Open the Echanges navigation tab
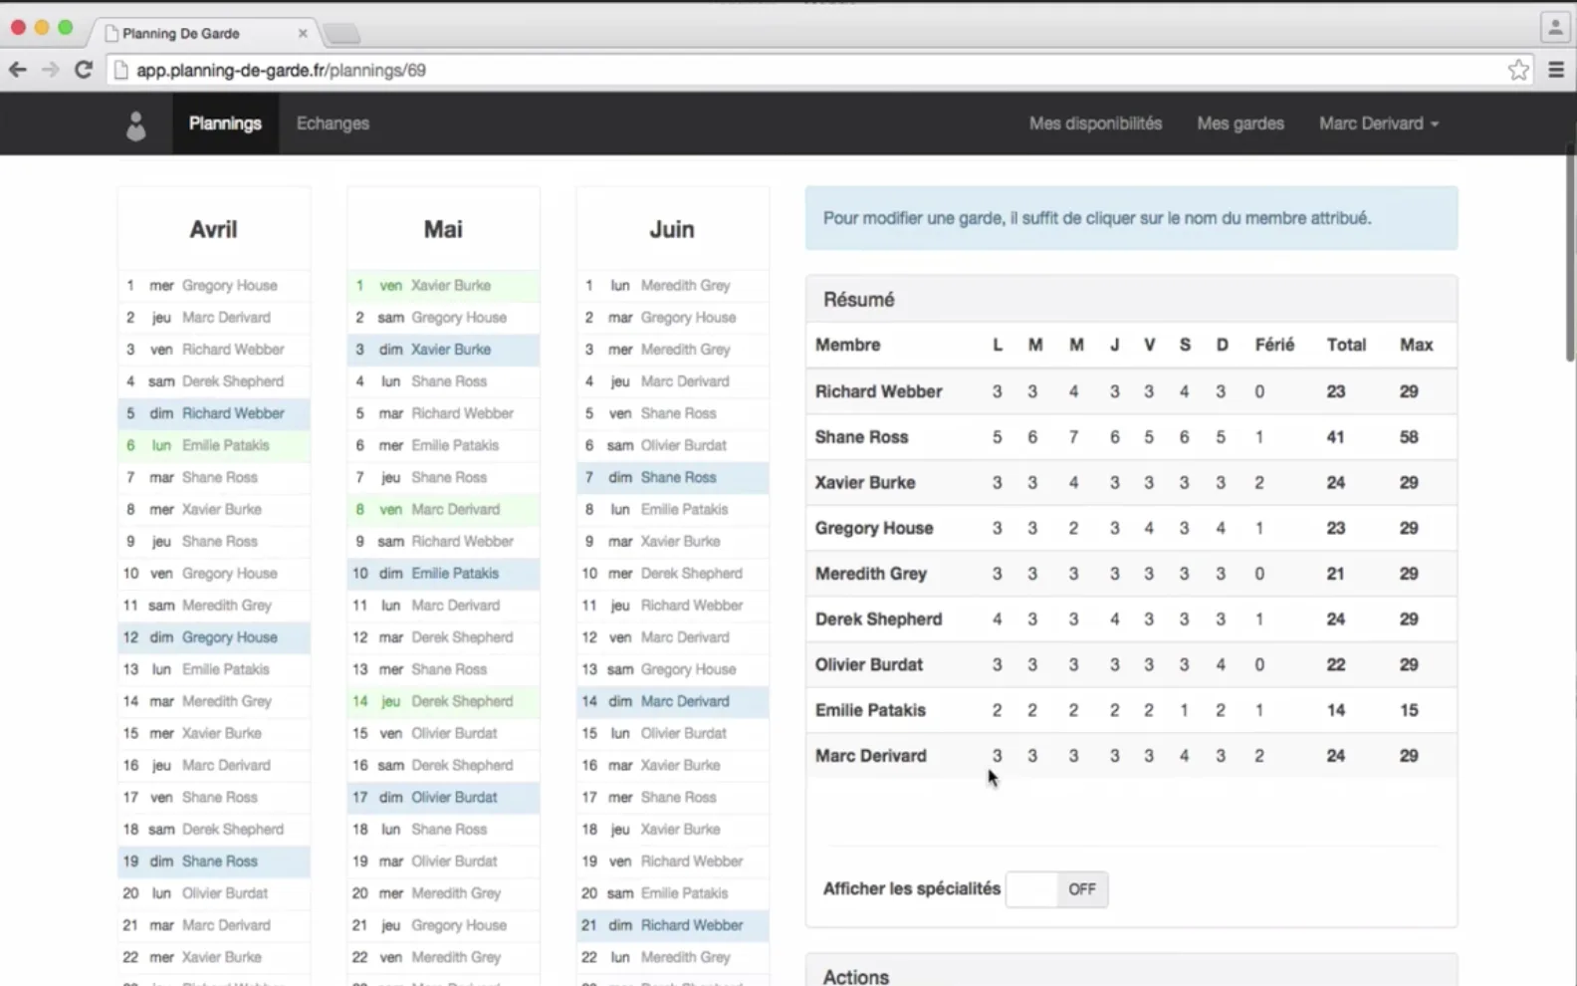1577x986 pixels. [x=333, y=123]
